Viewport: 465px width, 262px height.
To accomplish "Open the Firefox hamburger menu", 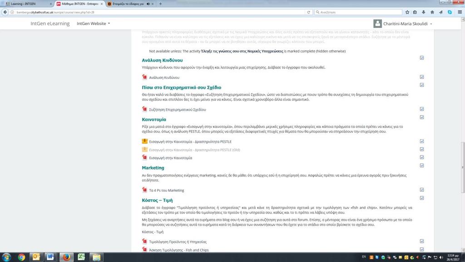I will pos(460,12).
